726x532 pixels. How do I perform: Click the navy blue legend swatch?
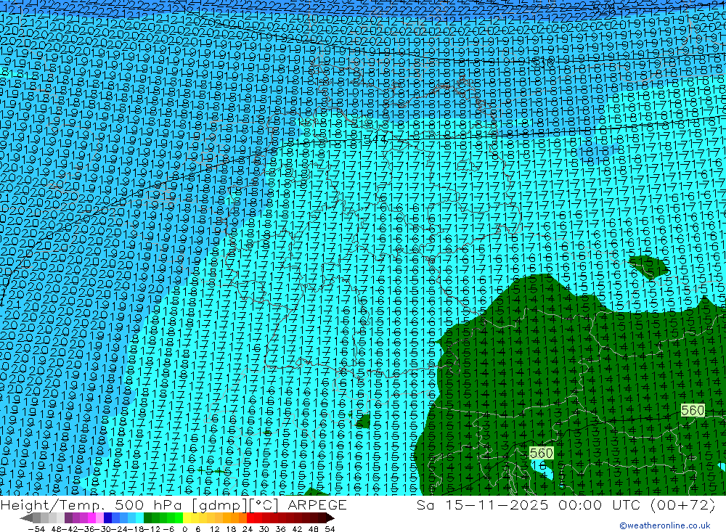click(107, 518)
